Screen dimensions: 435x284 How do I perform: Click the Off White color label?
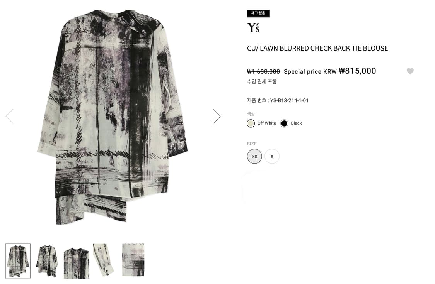coord(266,123)
